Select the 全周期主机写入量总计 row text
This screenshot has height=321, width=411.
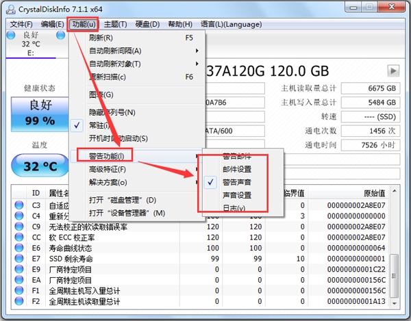(84, 291)
